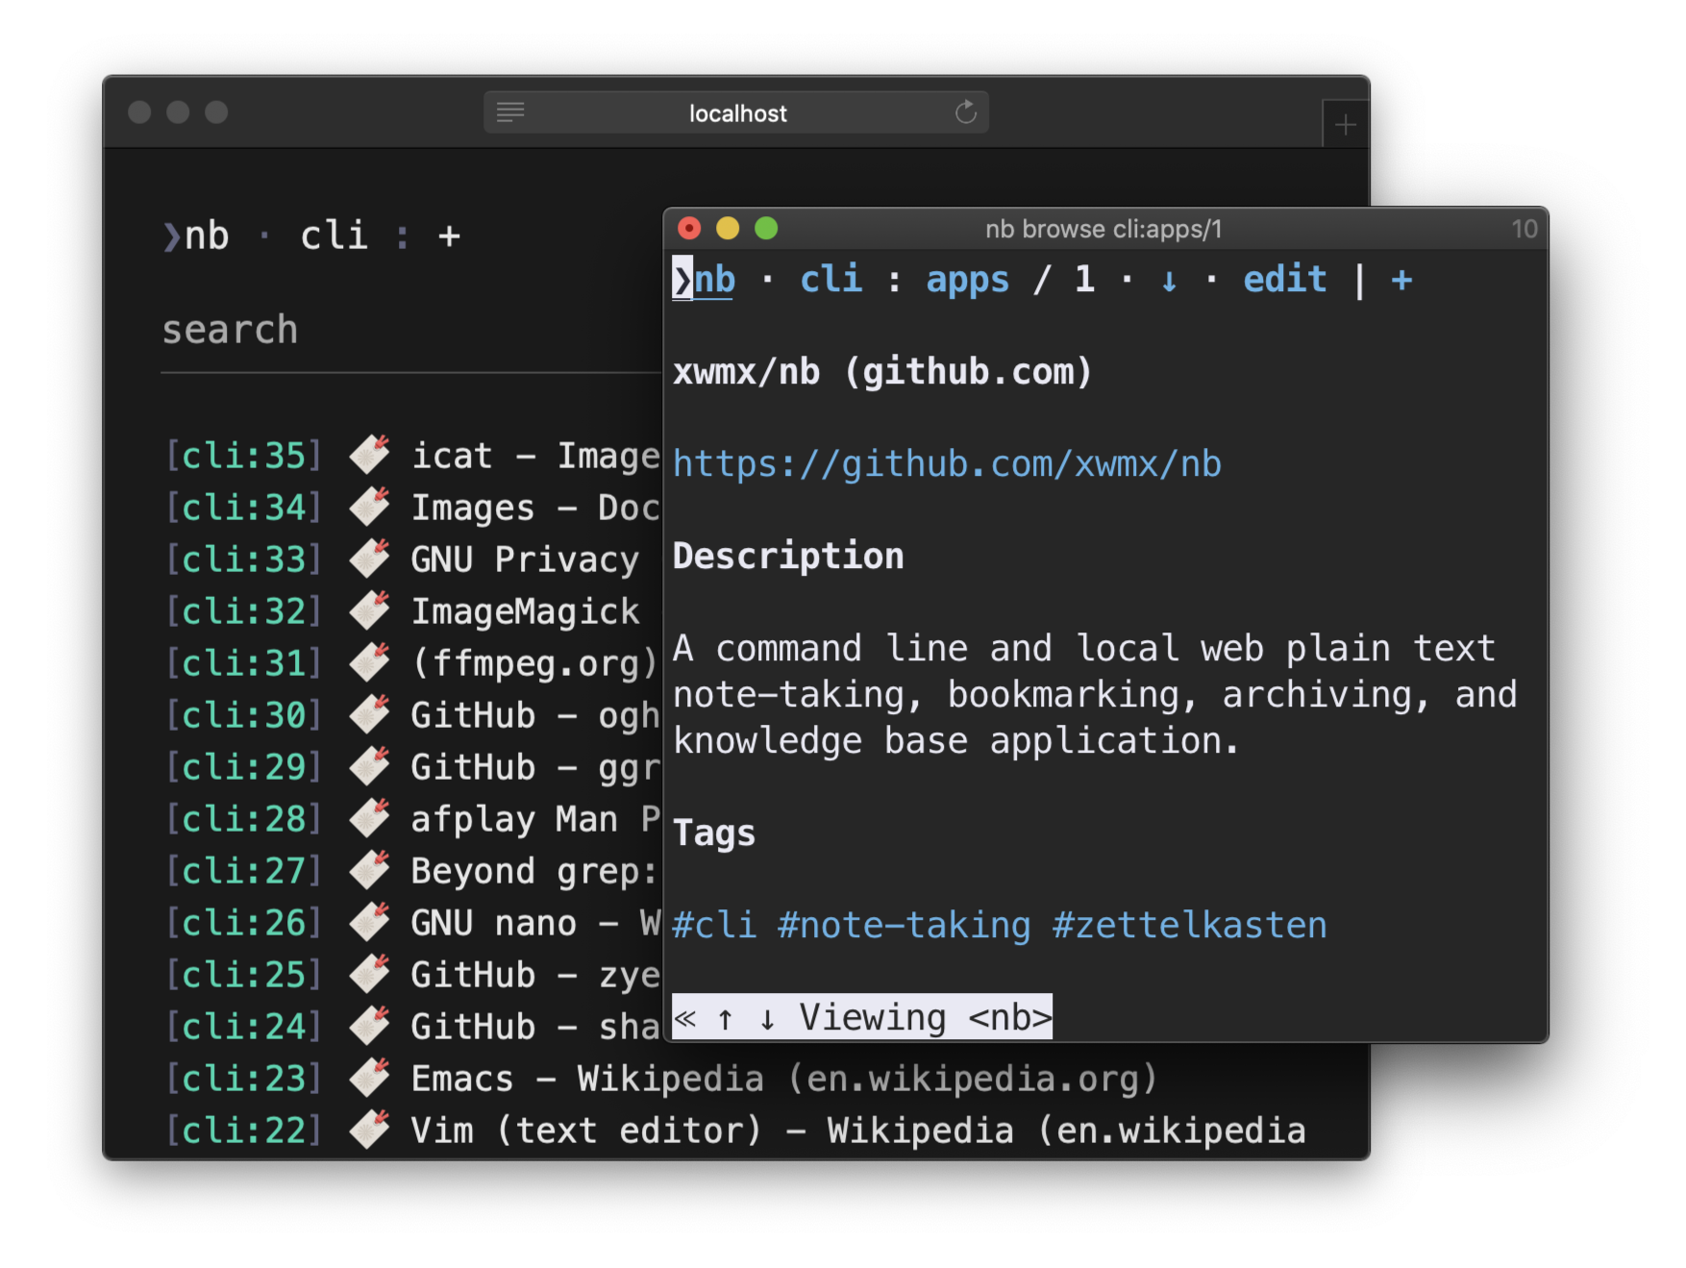Screen dimensions: 1686x1268
Task: Select the #note-taking tag
Action: [x=902, y=924]
